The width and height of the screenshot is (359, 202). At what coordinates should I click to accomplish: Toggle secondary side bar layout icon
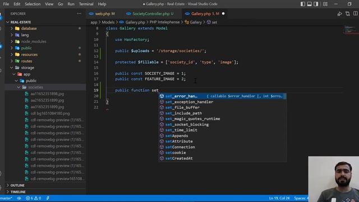316,4
